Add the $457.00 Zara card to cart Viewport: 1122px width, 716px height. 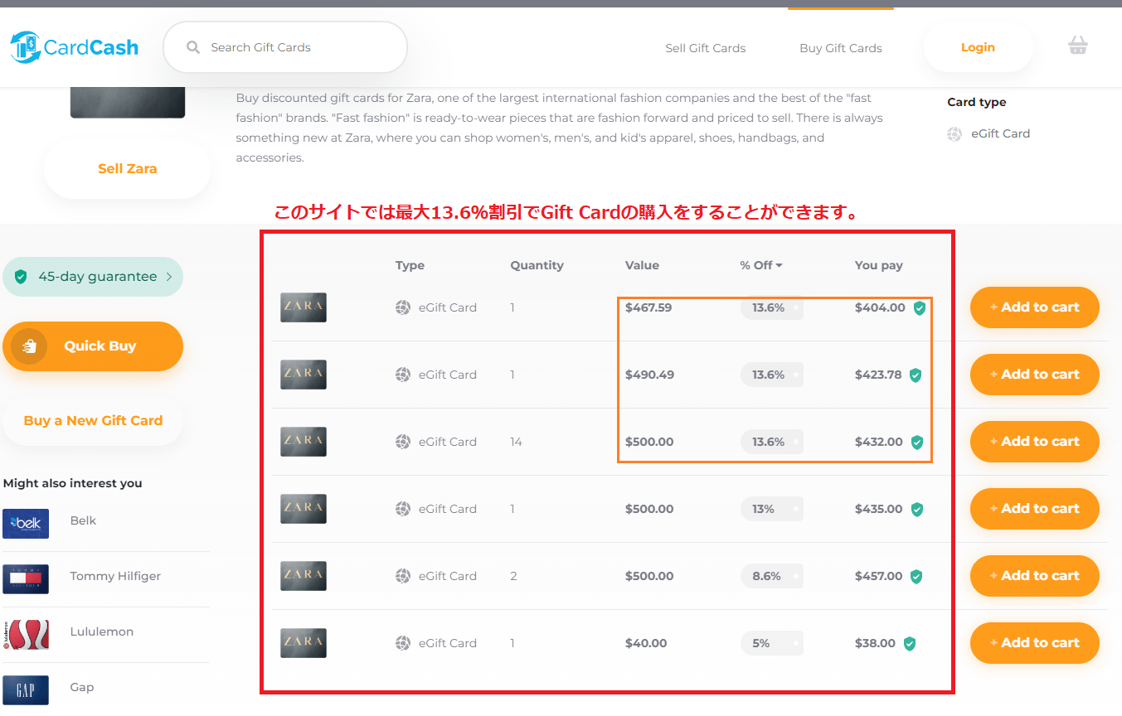[x=1035, y=576]
